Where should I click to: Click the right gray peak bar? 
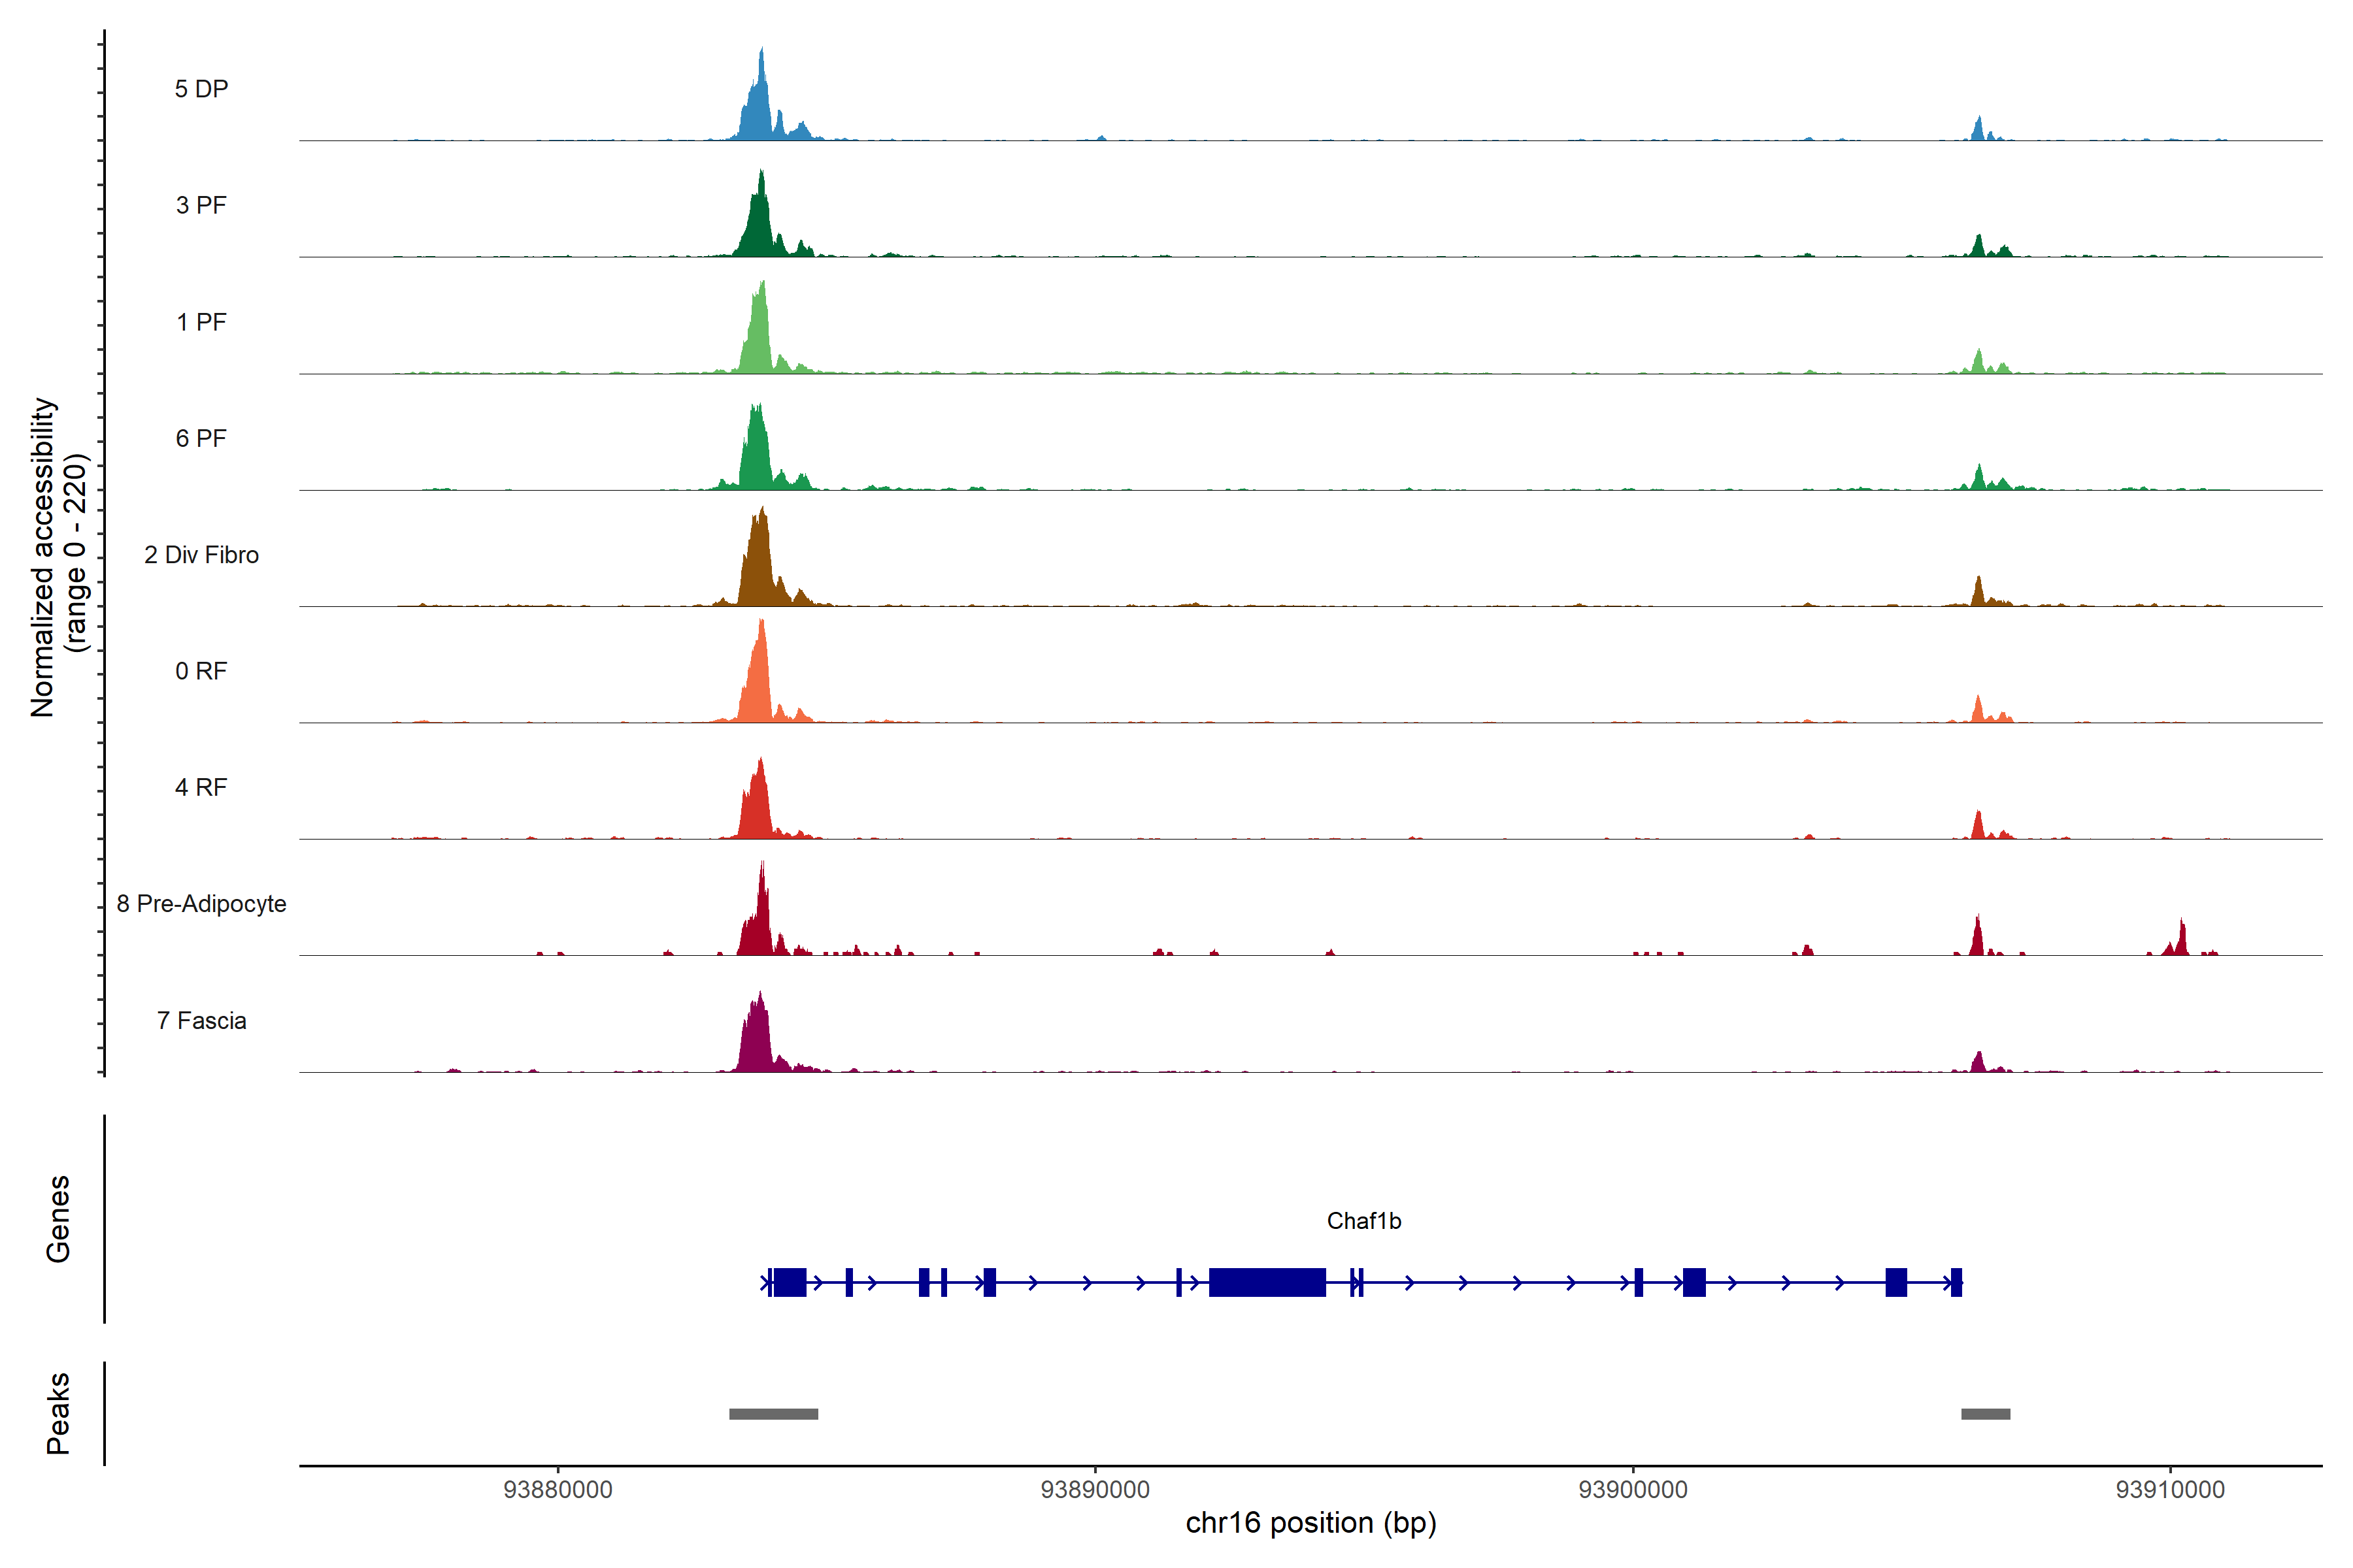pos(1985,1414)
